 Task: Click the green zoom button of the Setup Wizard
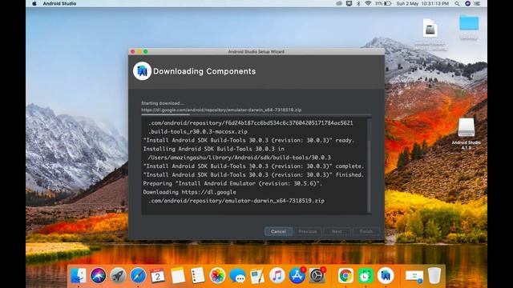click(146, 51)
